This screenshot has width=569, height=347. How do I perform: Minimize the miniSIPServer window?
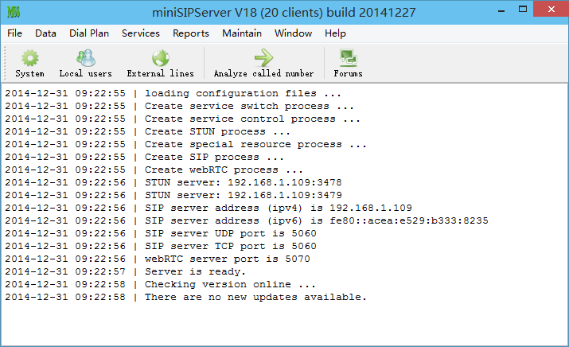pos(501,10)
